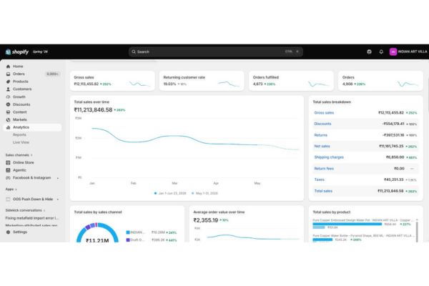Open the Returning customer rate card
429x286 pixels.
[x=202, y=81]
